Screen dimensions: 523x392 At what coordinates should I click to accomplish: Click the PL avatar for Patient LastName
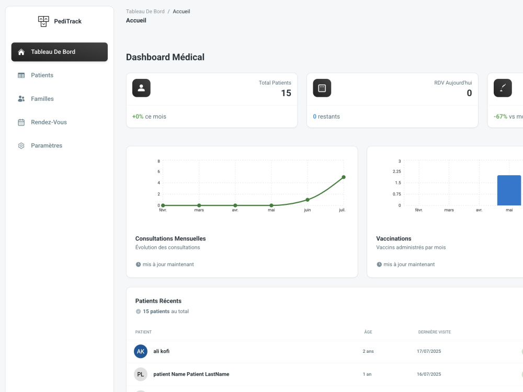[x=141, y=374]
